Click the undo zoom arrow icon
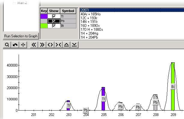The image size is (184, 119). [15, 45]
